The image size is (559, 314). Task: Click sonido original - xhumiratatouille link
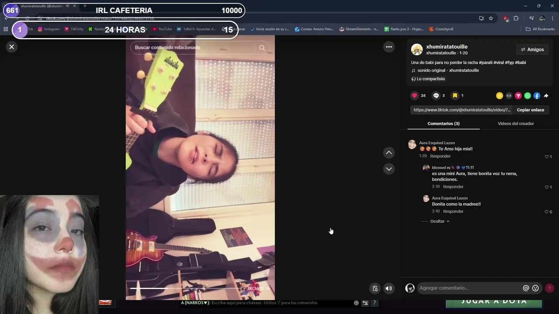click(x=448, y=70)
